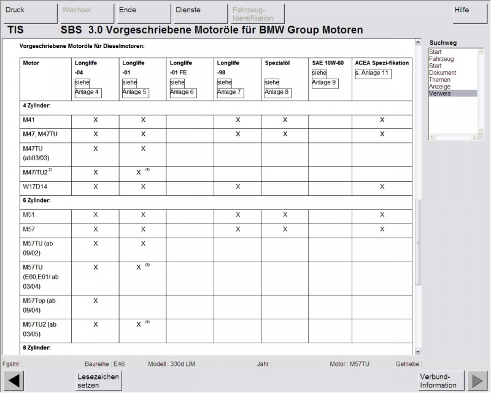Viewport: 491px width, 393px height.
Task: Select 'Dokument' in the Suchweg list
Action: [x=443, y=72]
